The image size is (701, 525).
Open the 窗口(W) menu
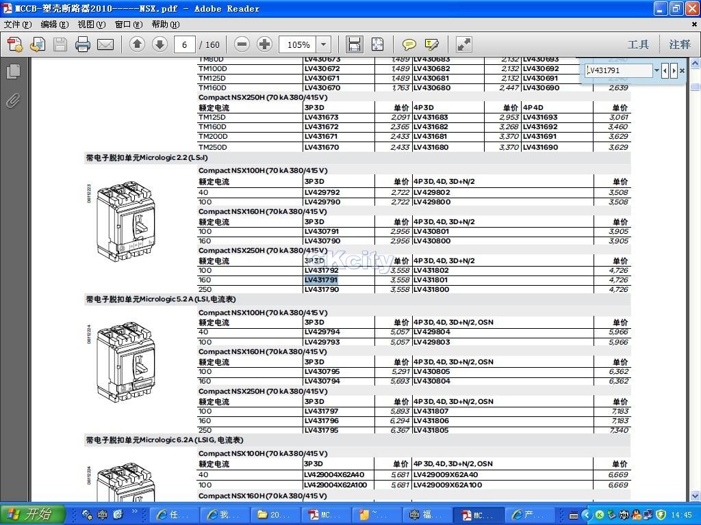tap(129, 24)
